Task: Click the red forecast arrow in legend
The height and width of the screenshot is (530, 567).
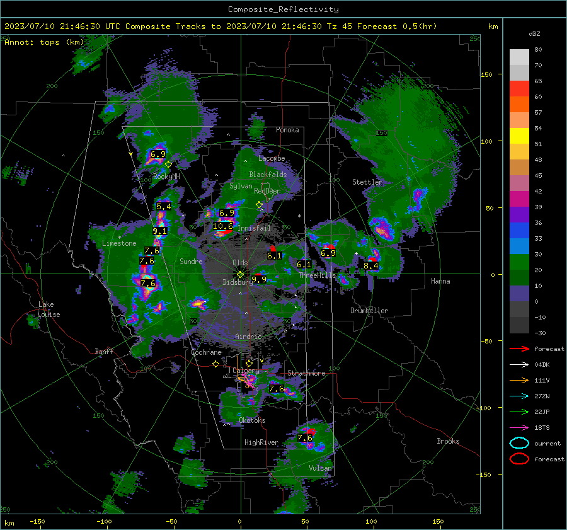Action: (519, 349)
